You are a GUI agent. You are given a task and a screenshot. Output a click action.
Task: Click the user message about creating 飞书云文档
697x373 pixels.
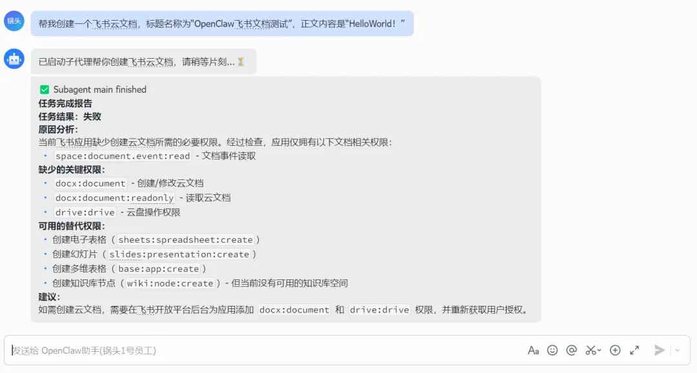click(x=222, y=24)
